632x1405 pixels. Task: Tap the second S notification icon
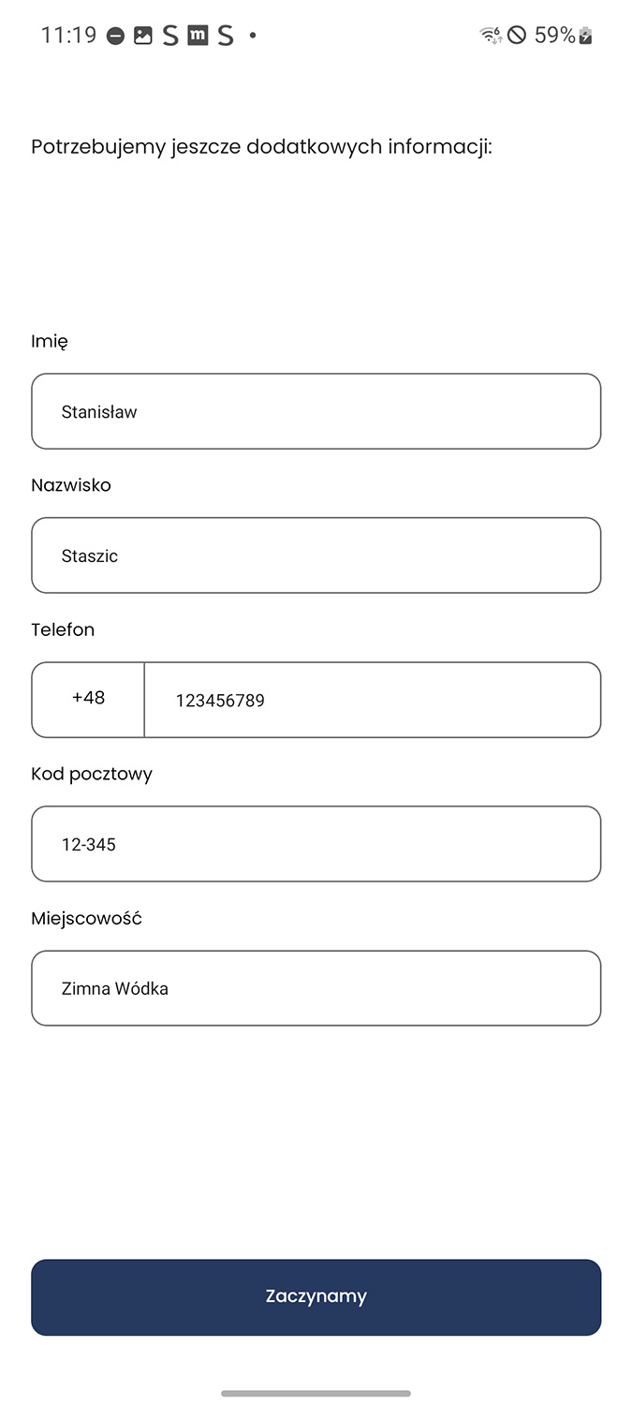[x=225, y=36]
